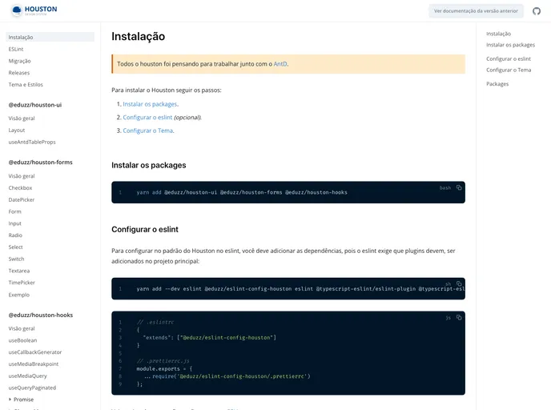Open the GitHub repository icon

tap(537, 11)
